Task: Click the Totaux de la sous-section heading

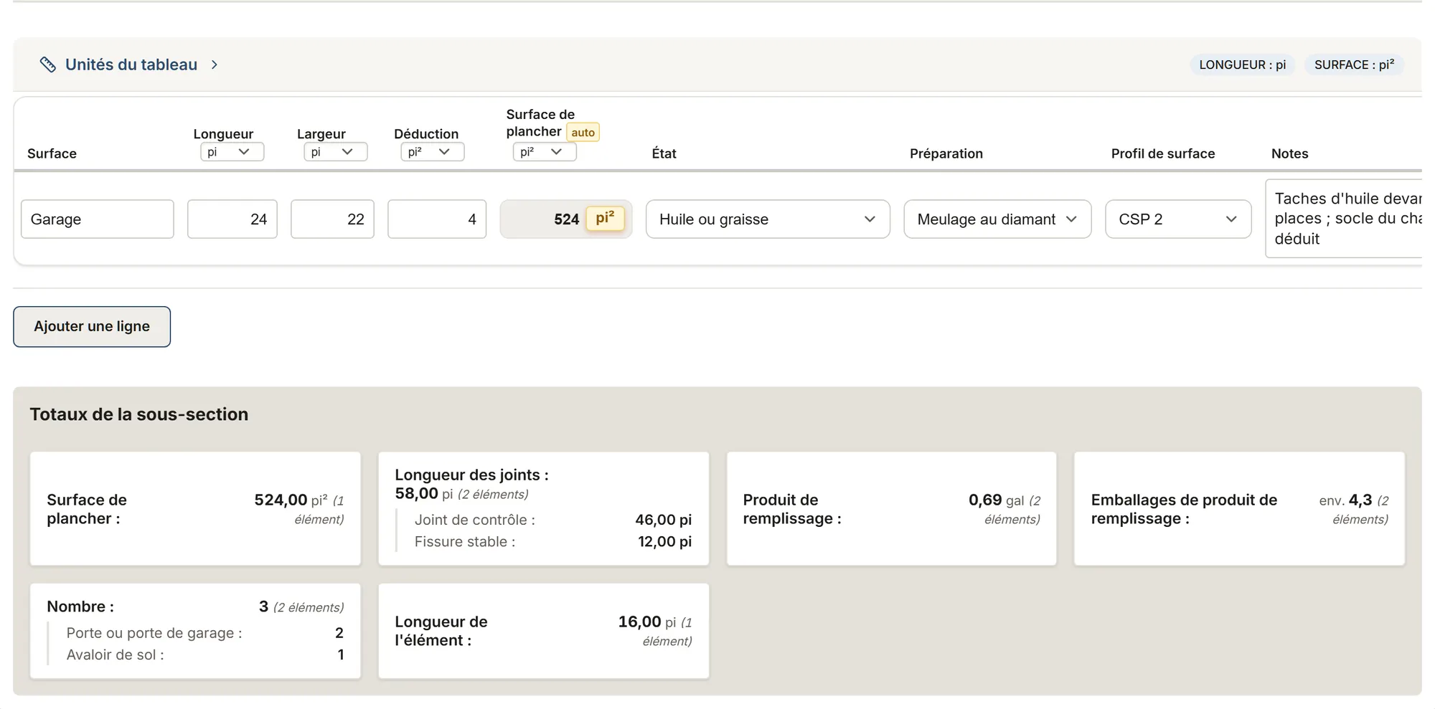Action: [x=139, y=414]
